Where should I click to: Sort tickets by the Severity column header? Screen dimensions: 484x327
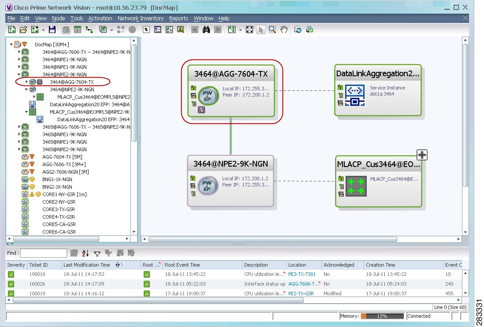point(16,265)
